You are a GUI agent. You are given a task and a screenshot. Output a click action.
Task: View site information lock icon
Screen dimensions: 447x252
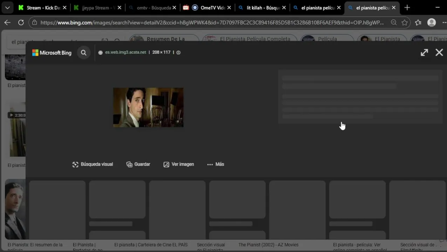pos(34,23)
